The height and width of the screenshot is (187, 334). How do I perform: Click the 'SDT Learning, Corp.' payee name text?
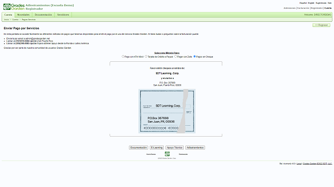point(167,73)
